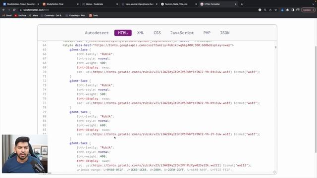The height and width of the screenshot is (178, 317).
Task: Click the unicode-range line of code
Action: pyautogui.click(x=154, y=170)
